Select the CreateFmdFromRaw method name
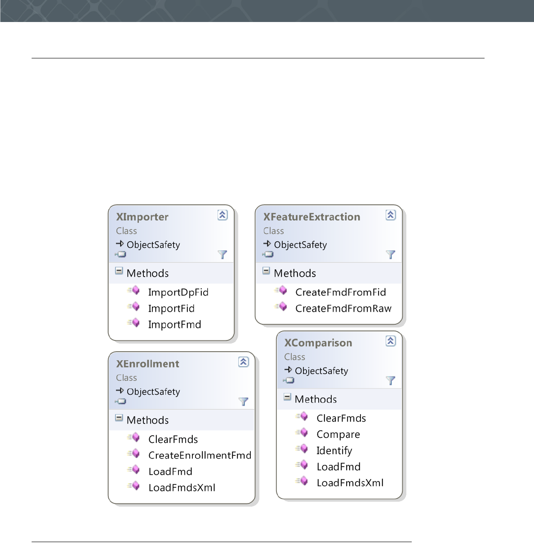 point(343,309)
